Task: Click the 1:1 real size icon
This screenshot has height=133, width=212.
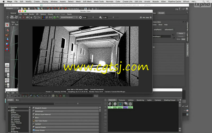Action: (50, 17)
